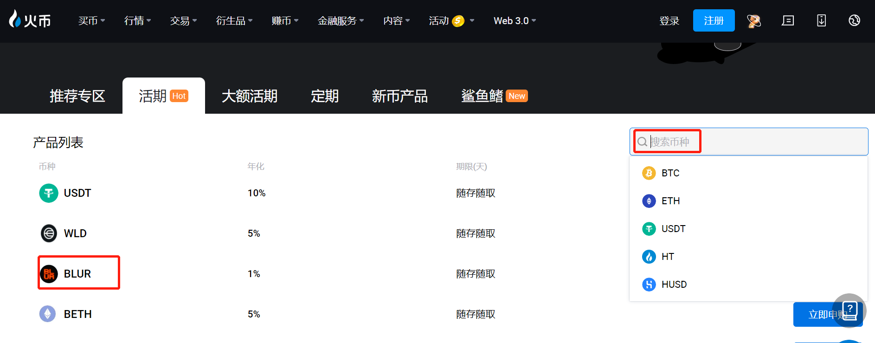Viewport: 875px width, 343px height.
Task: Click the 期限(天) column header
Action: coord(471,167)
